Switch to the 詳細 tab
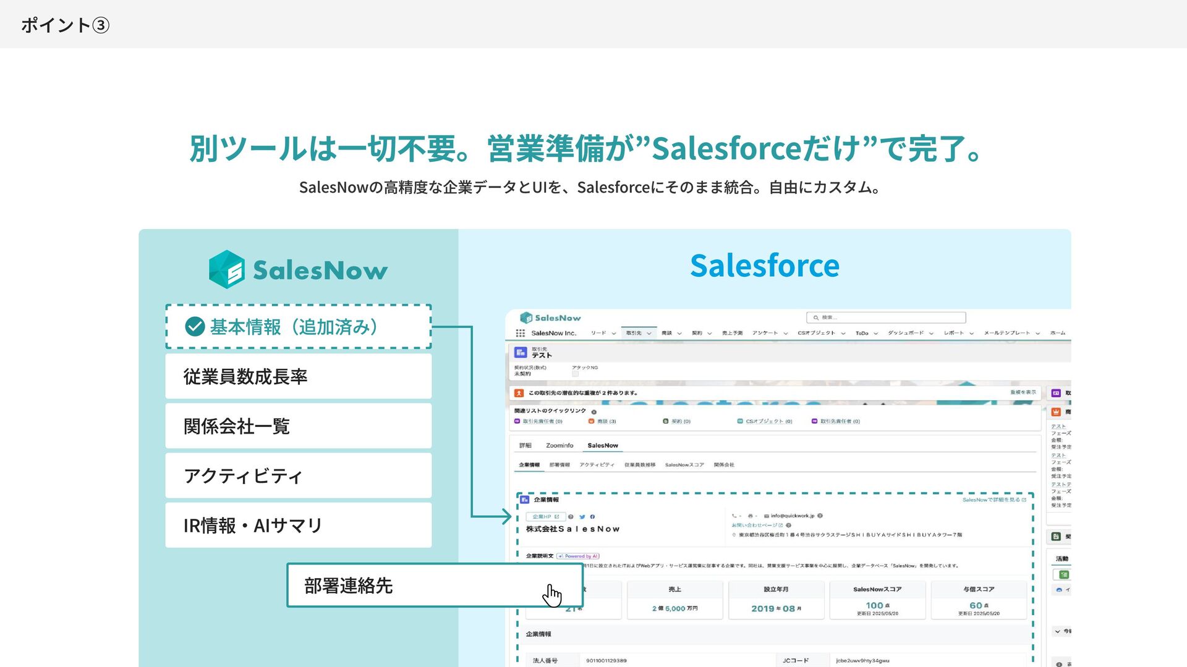1187x667 pixels. click(525, 445)
